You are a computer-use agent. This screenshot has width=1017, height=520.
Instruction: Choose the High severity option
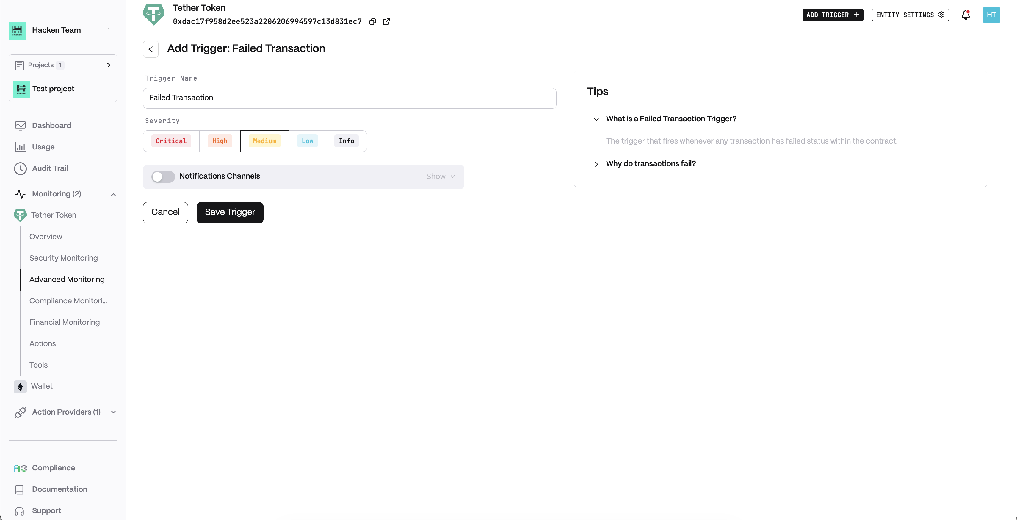[220, 141]
